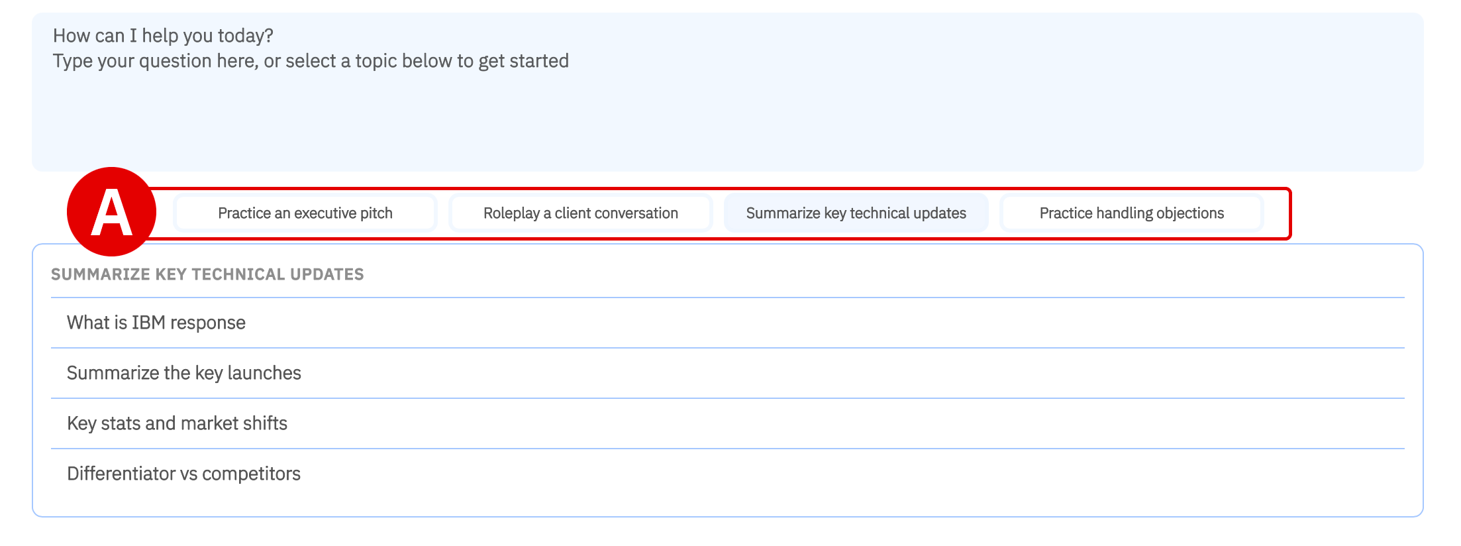Screen dimensions: 1461x546
Task: Select Summarize the key launches prompt
Action: coord(727,373)
